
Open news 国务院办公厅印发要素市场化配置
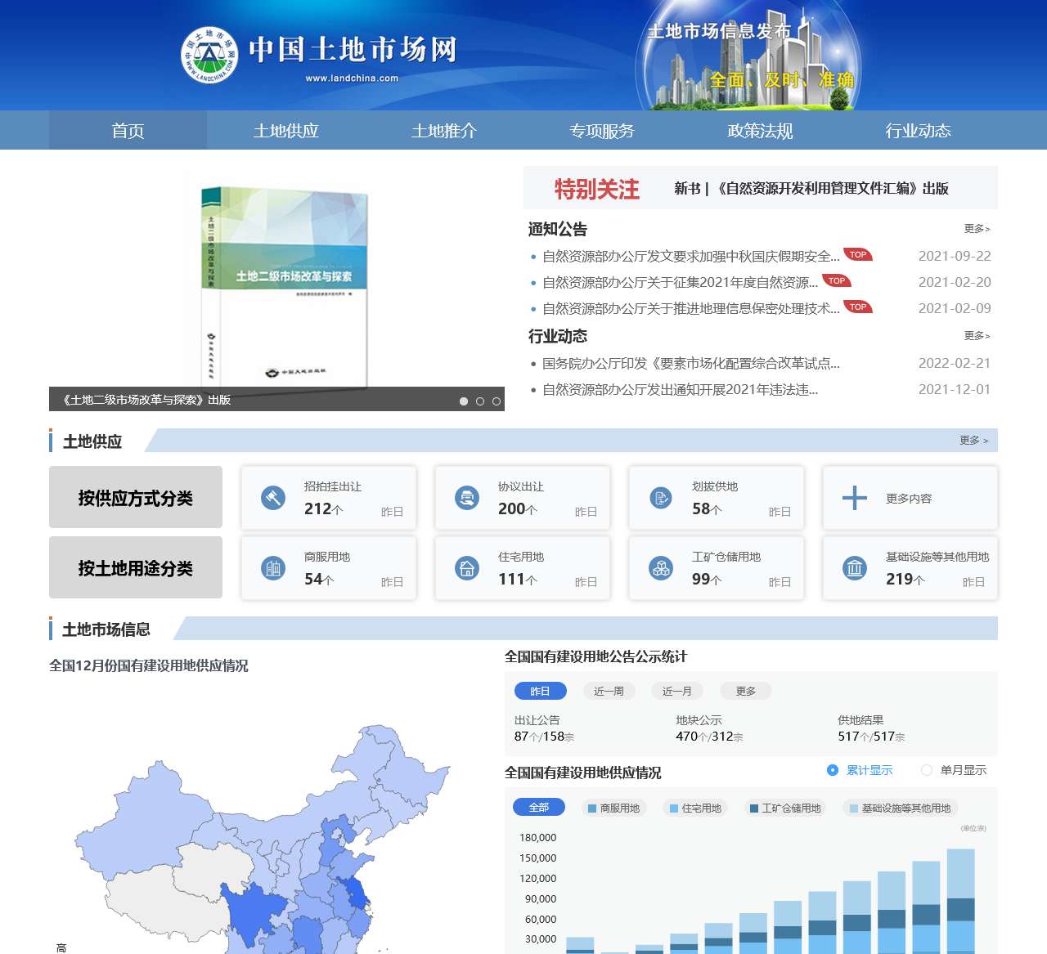(x=691, y=364)
